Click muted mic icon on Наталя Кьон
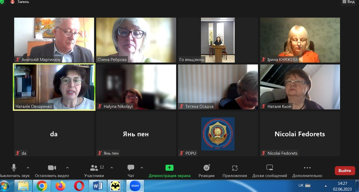The image size is (359, 192). point(264,107)
